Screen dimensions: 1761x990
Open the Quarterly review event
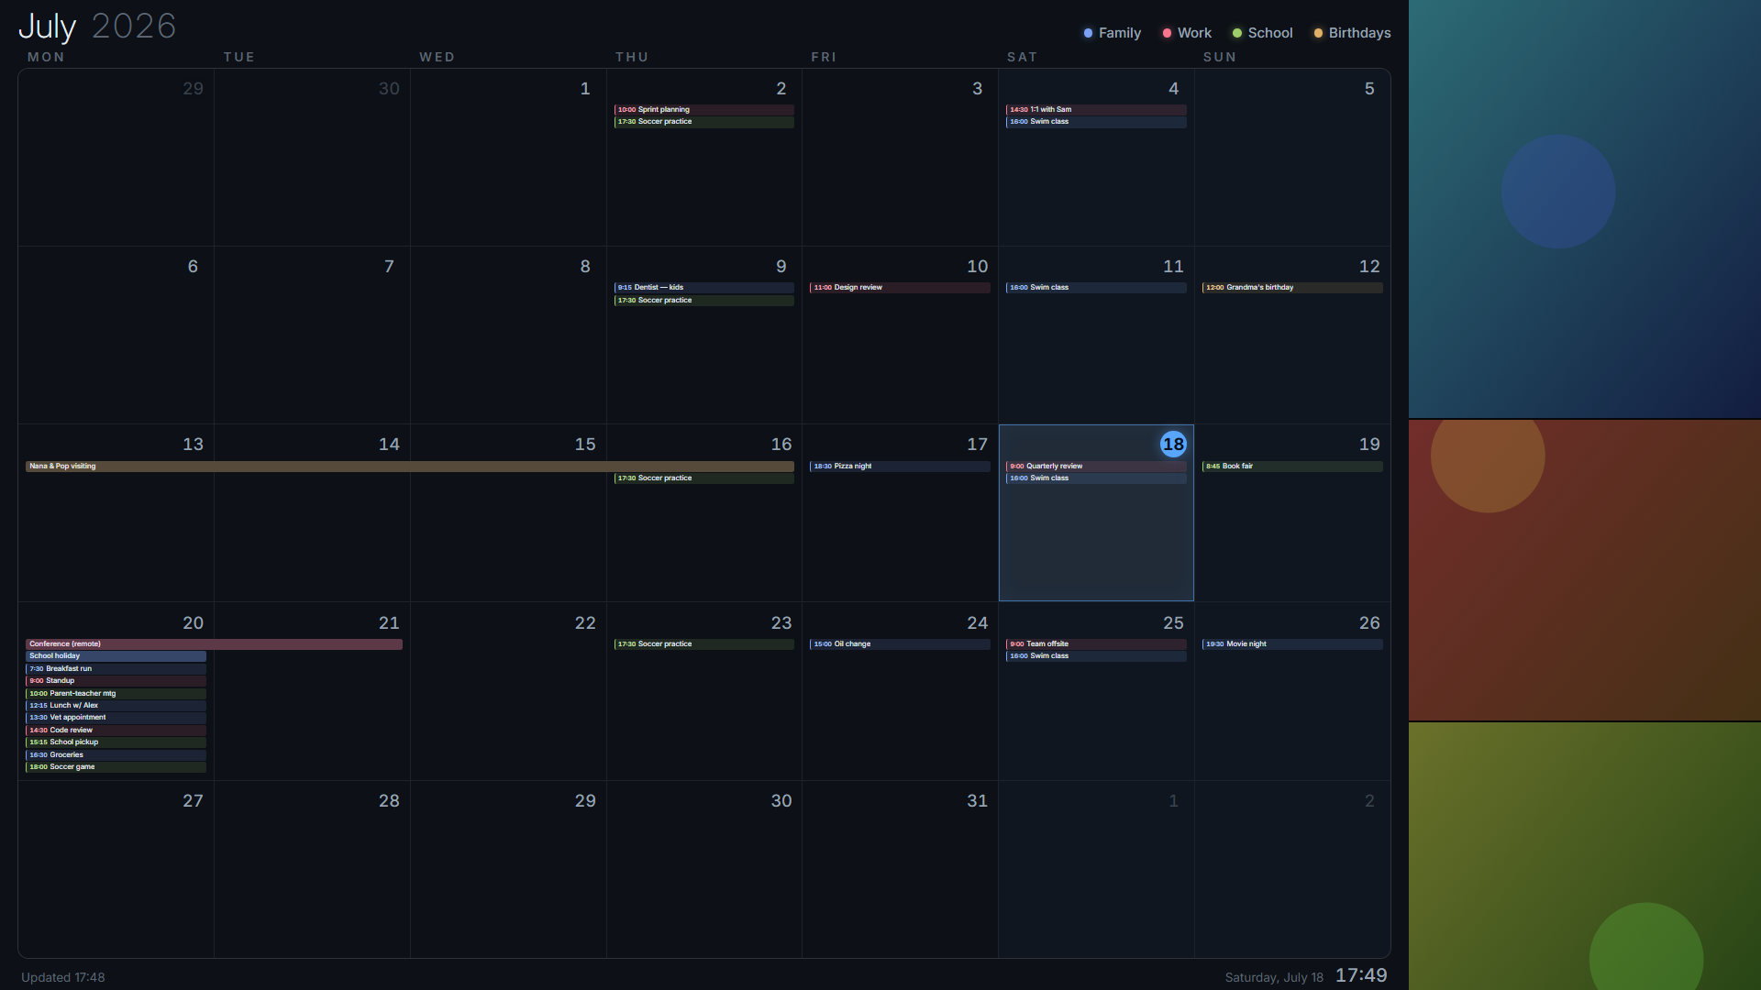click(x=1096, y=467)
